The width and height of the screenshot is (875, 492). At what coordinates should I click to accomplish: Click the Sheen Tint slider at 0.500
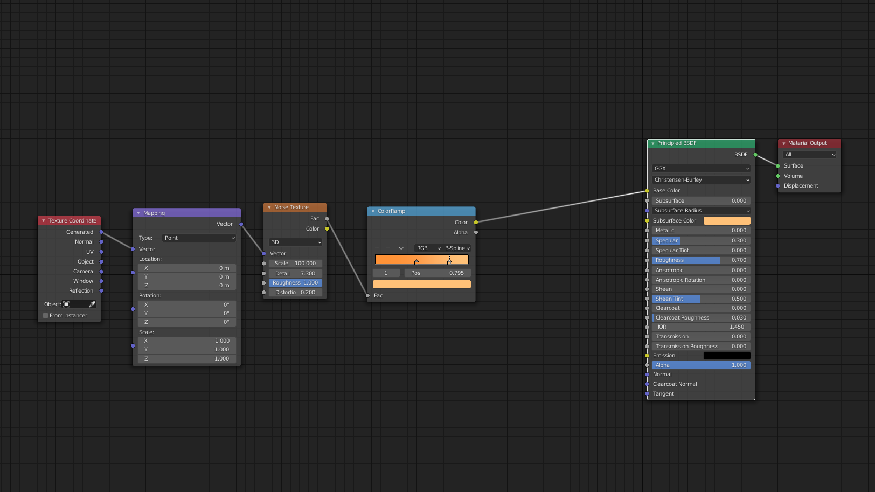[x=701, y=299]
